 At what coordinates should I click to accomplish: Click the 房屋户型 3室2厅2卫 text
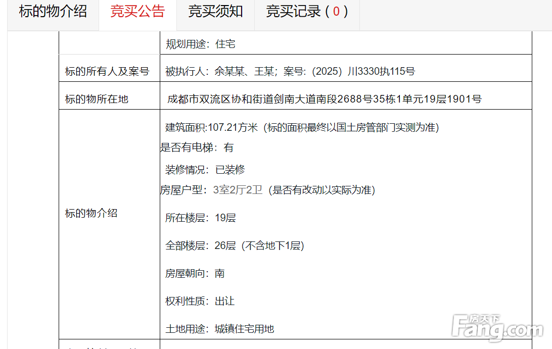267,190
